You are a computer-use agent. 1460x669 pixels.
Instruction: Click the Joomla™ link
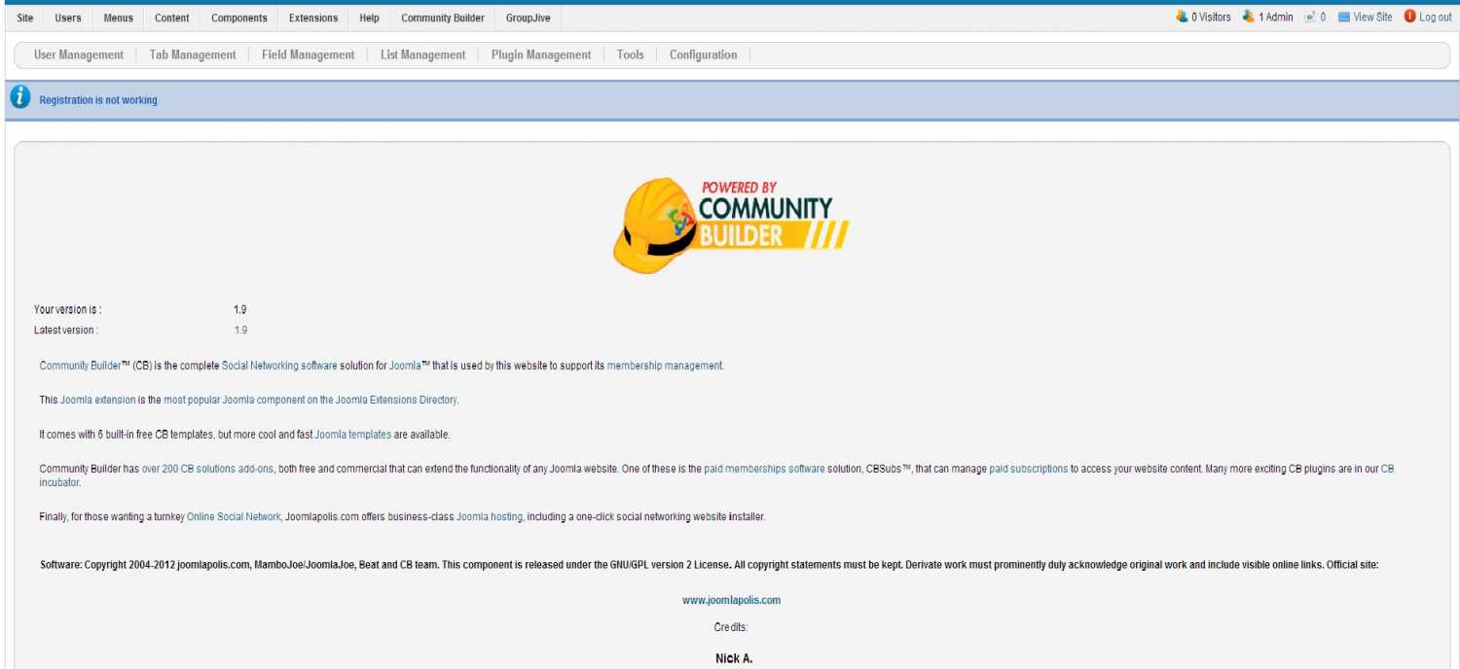(x=410, y=366)
